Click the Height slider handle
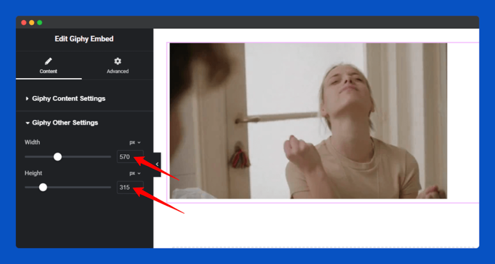This screenshot has width=495, height=264. (43, 187)
